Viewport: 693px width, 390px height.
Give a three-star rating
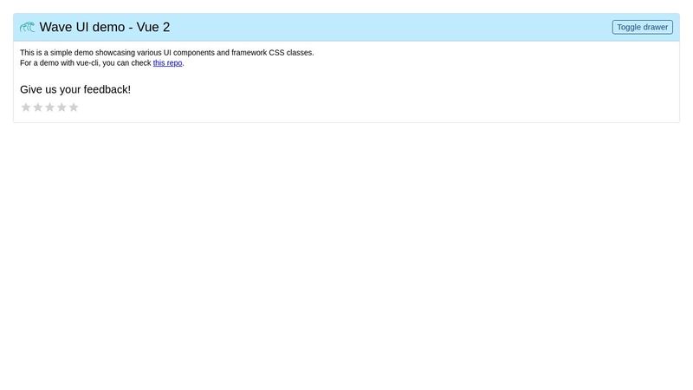tap(50, 107)
